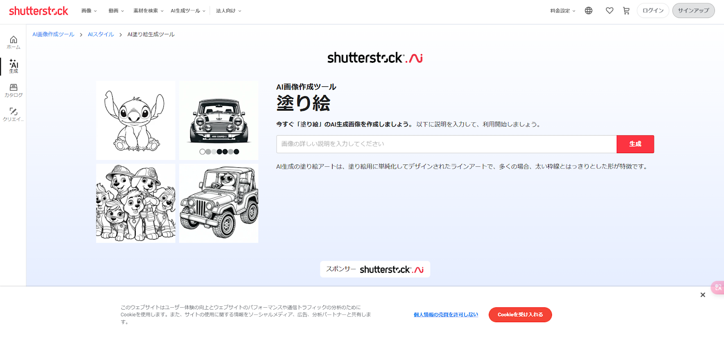Open the クリエイティブ tools sidebar icon
Screen dimensions: 724x343
click(x=13, y=114)
